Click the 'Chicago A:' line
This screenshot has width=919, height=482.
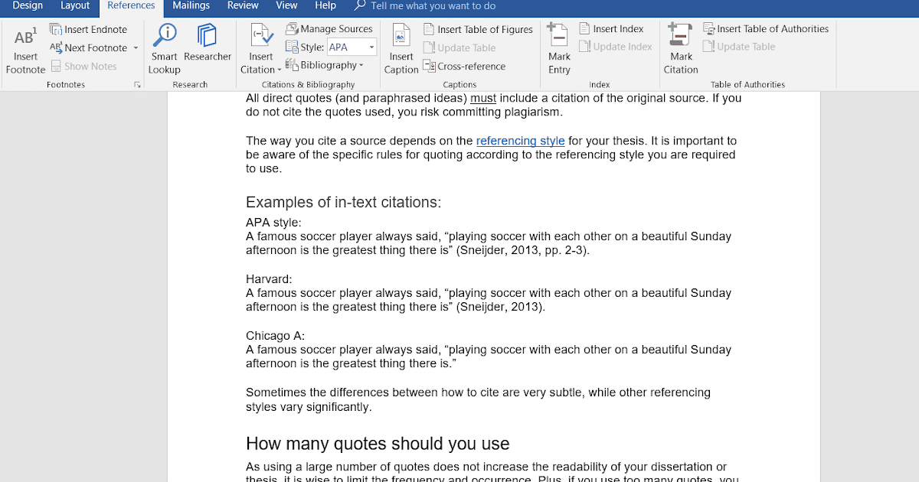pyautogui.click(x=275, y=336)
